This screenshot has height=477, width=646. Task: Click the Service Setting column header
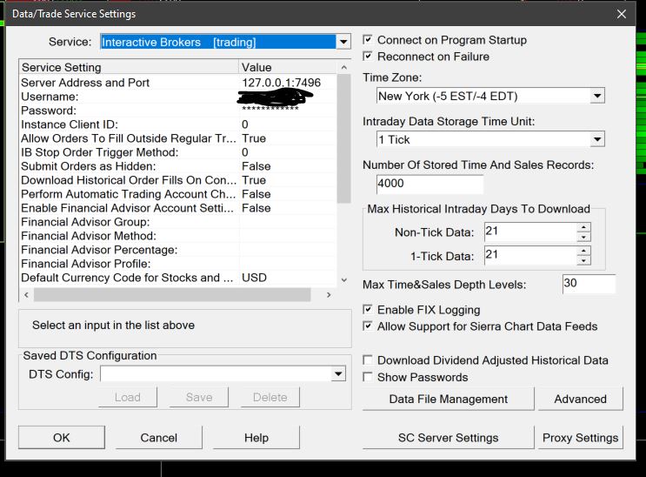point(129,67)
